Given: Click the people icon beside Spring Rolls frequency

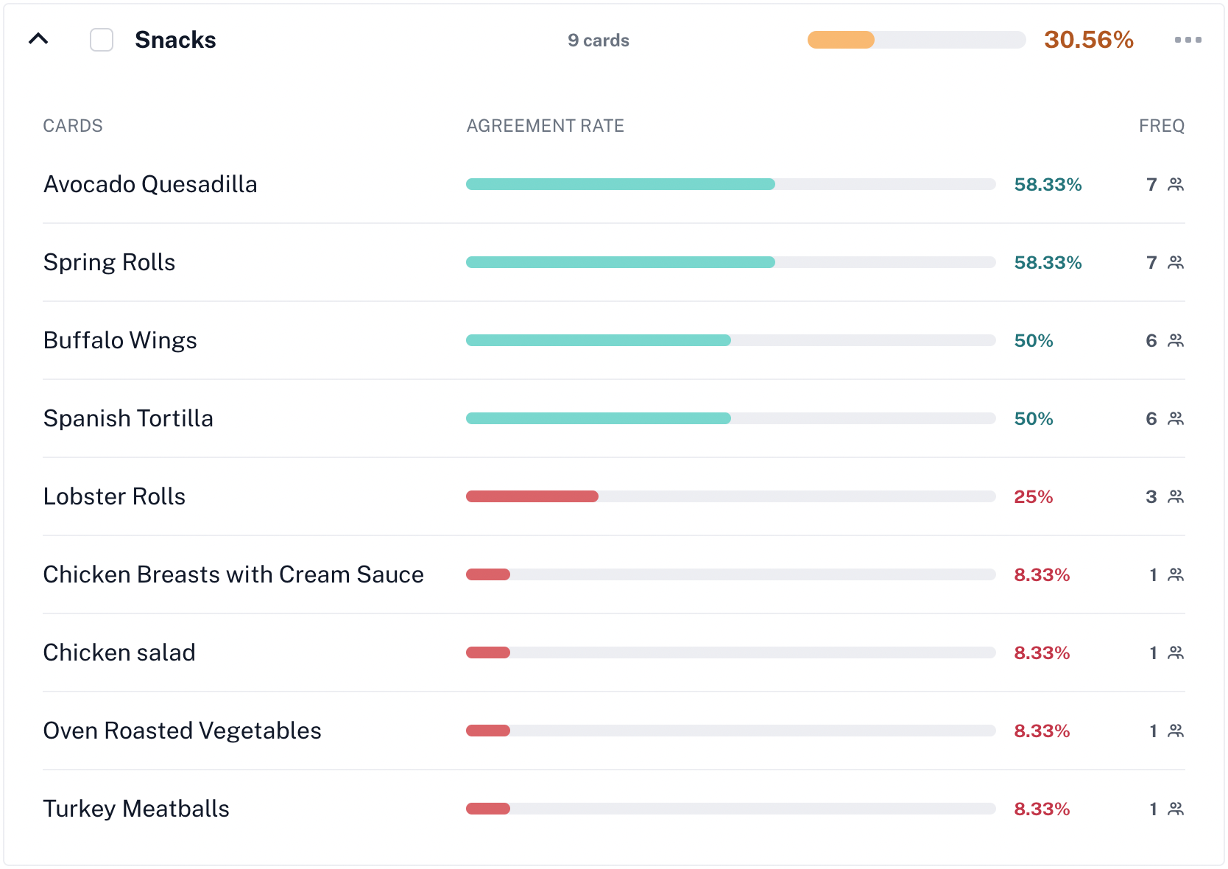Looking at the screenshot, I should pos(1176,262).
